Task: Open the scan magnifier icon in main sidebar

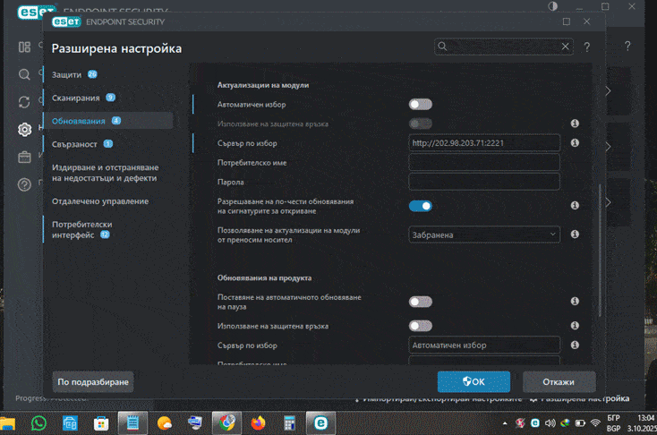Action: (x=24, y=74)
